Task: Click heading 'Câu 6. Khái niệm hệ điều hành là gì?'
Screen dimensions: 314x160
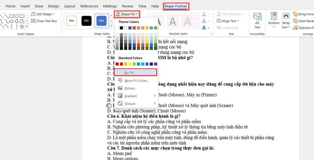Action: click(144, 116)
